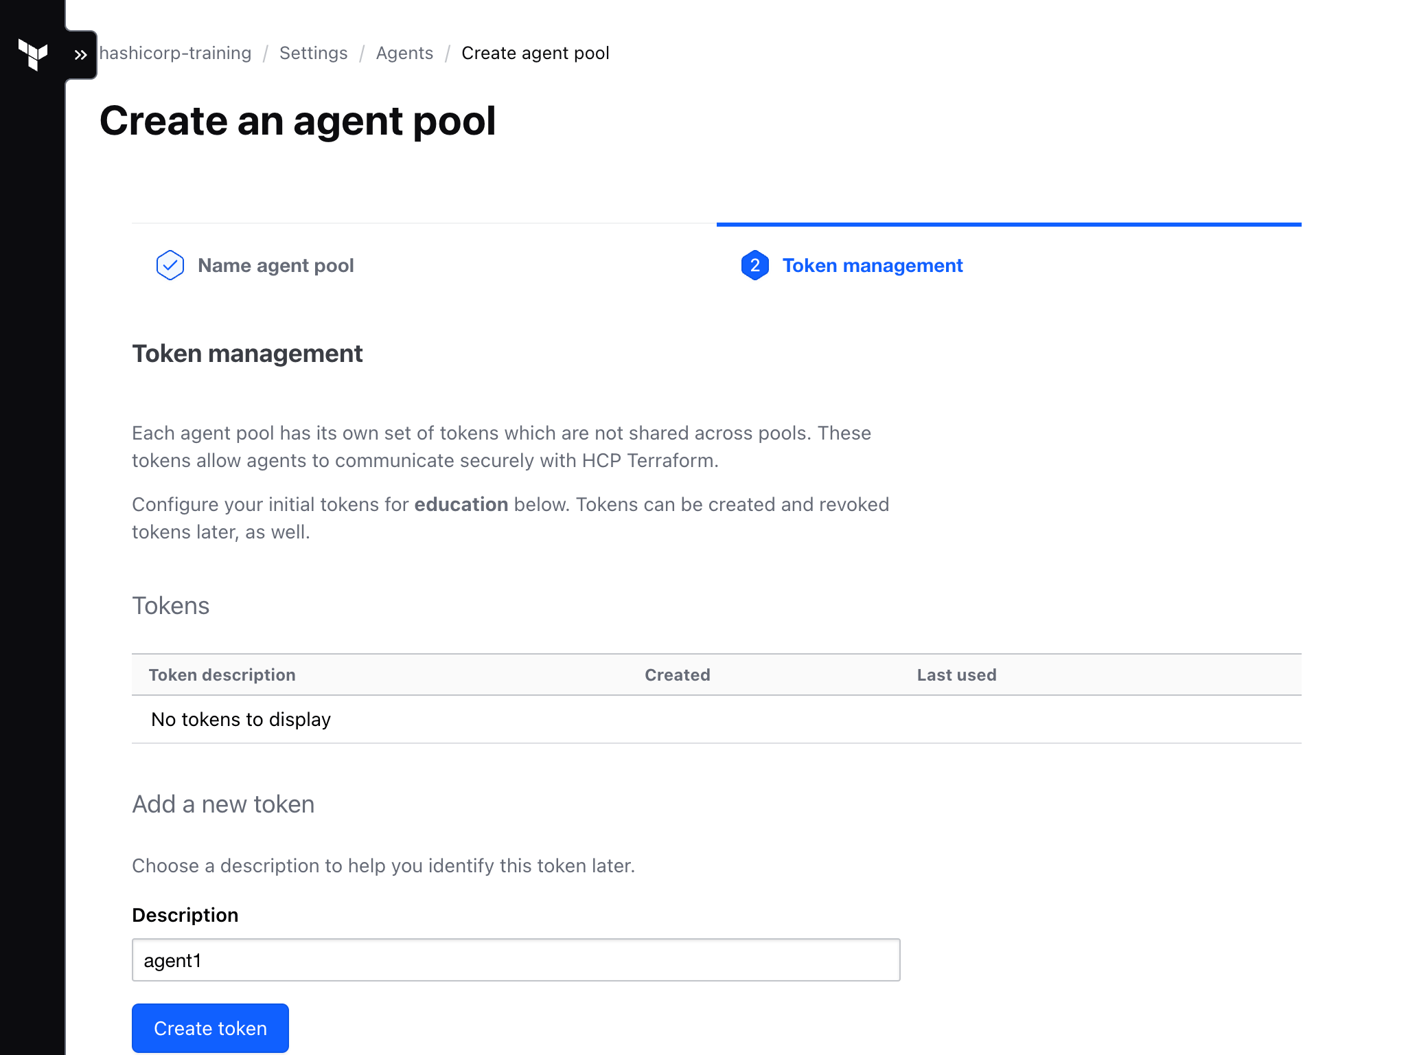This screenshot has width=1406, height=1055.
Task: Open the hashicorp-training organization breadcrumb
Action: point(175,53)
